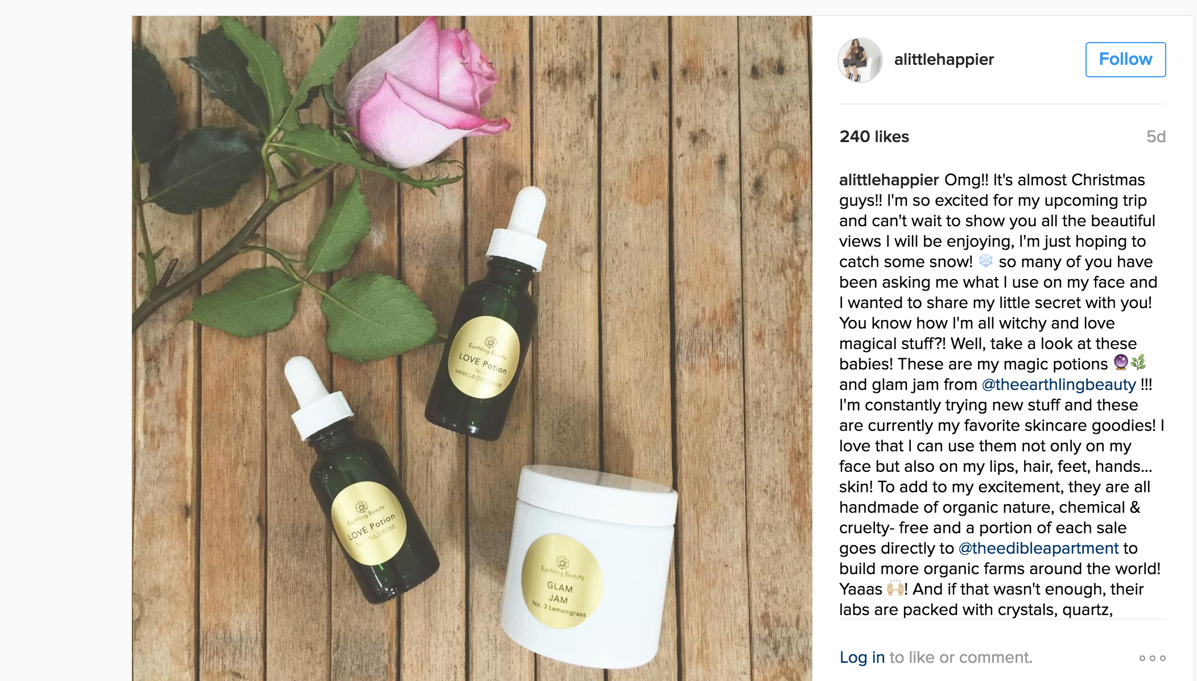This screenshot has height=681, width=1197.
Task: Click the 5d post timestamp
Action: pyautogui.click(x=1155, y=136)
